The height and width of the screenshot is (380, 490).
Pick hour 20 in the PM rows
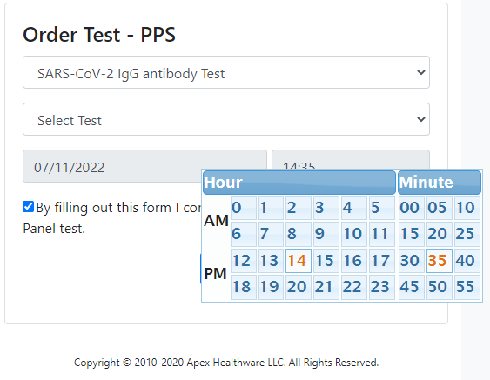point(299,287)
